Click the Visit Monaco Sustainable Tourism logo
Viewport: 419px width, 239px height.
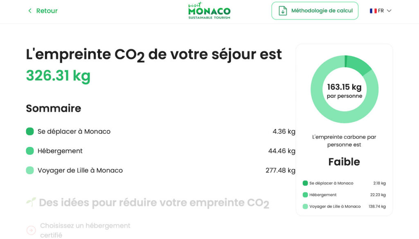pyautogui.click(x=209, y=11)
